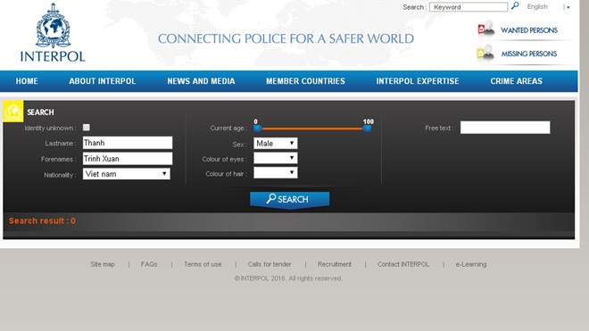
Task: Expand the Colour of hair dropdown
Action: (x=276, y=173)
